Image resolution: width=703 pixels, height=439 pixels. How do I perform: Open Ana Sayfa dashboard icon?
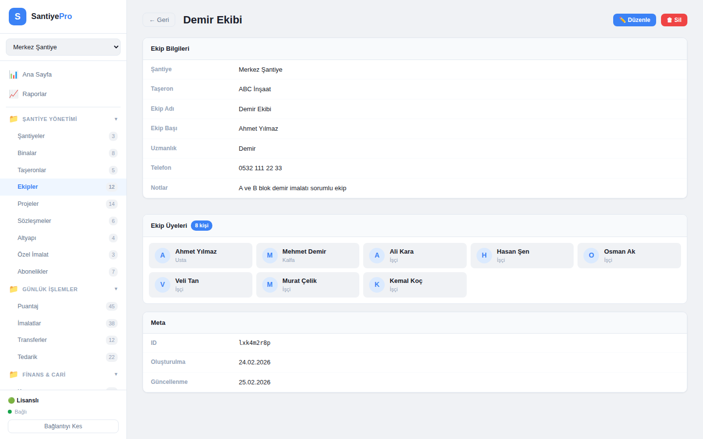tap(14, 75)
